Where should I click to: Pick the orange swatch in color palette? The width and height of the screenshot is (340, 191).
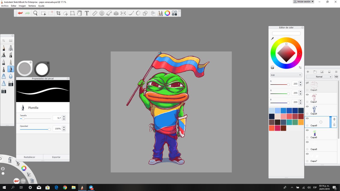point(301,122)
